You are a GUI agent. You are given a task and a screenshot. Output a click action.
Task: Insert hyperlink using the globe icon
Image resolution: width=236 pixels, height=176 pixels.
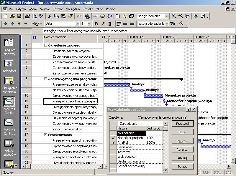(x=87, y=16)
